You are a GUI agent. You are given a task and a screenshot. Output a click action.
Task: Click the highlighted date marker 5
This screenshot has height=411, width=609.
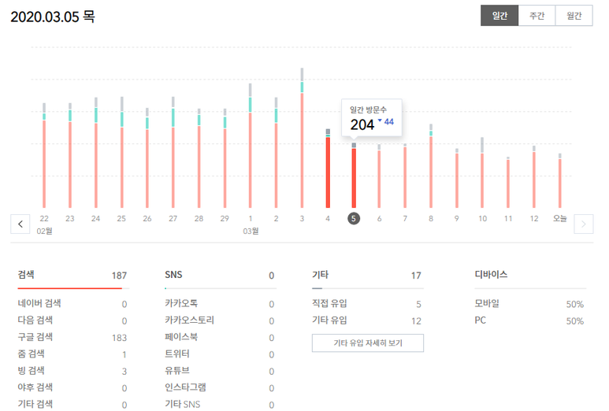(354, 219)
